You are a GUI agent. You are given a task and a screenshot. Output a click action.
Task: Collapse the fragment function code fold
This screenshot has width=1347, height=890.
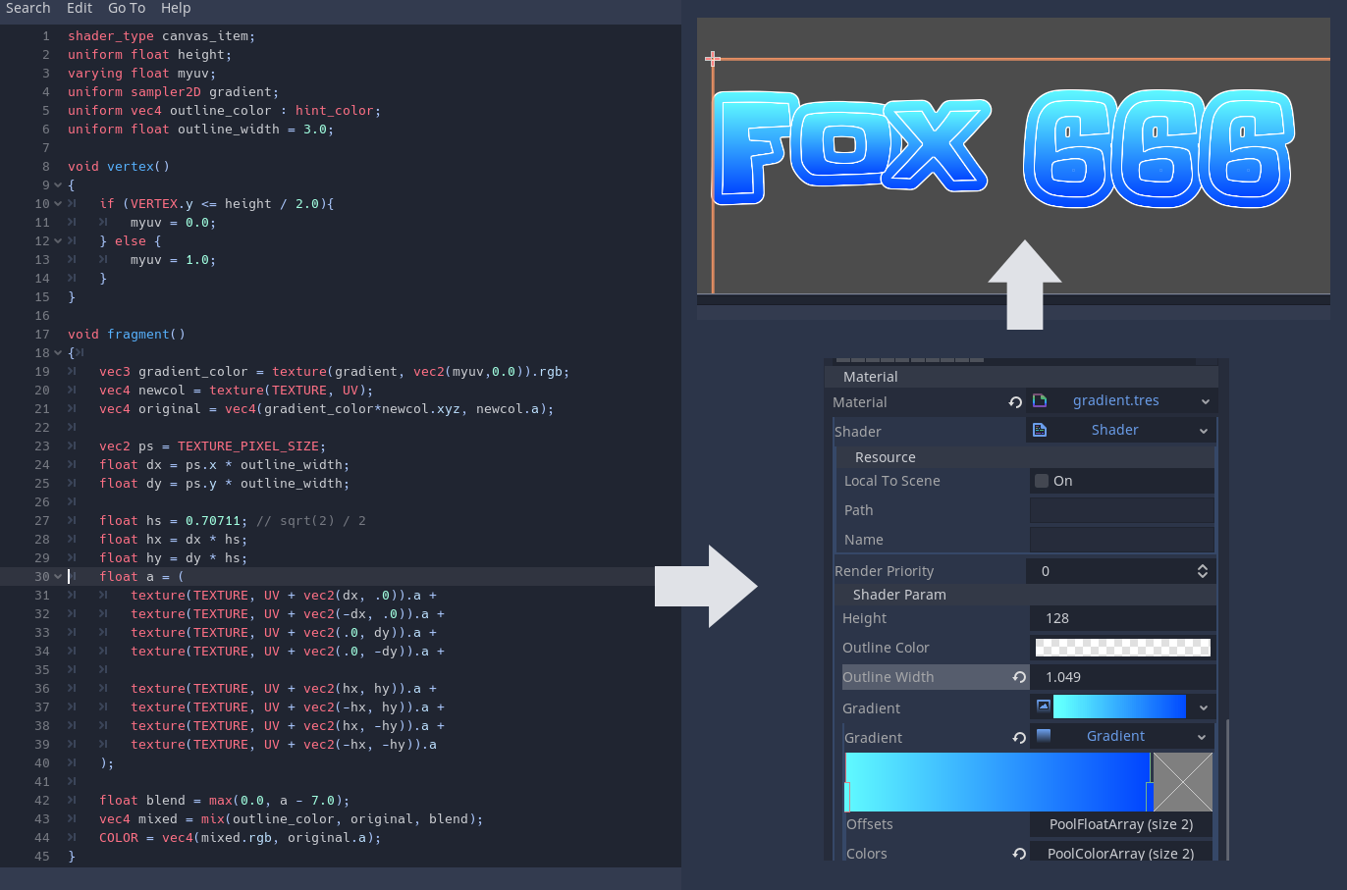57,352
